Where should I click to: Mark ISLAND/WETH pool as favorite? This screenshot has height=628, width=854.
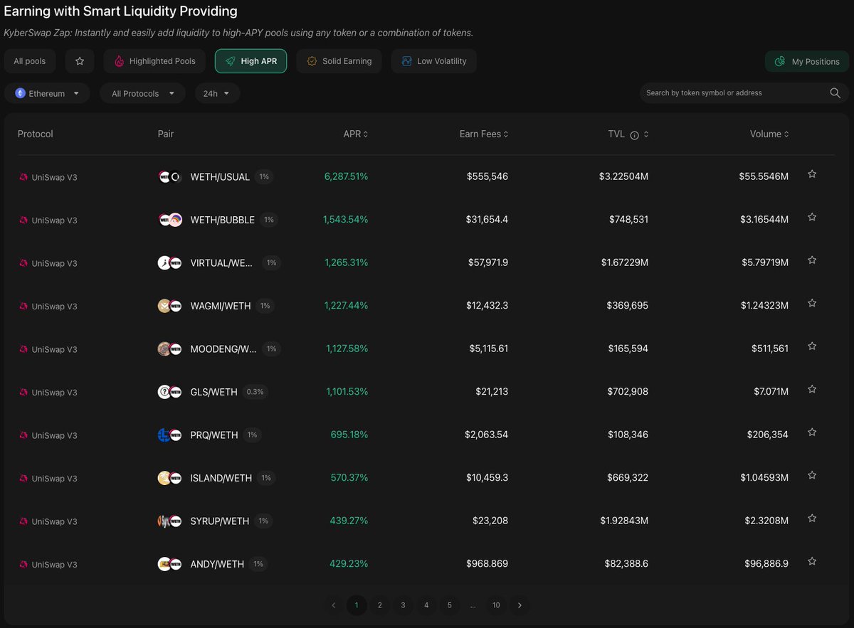[812, 476]
